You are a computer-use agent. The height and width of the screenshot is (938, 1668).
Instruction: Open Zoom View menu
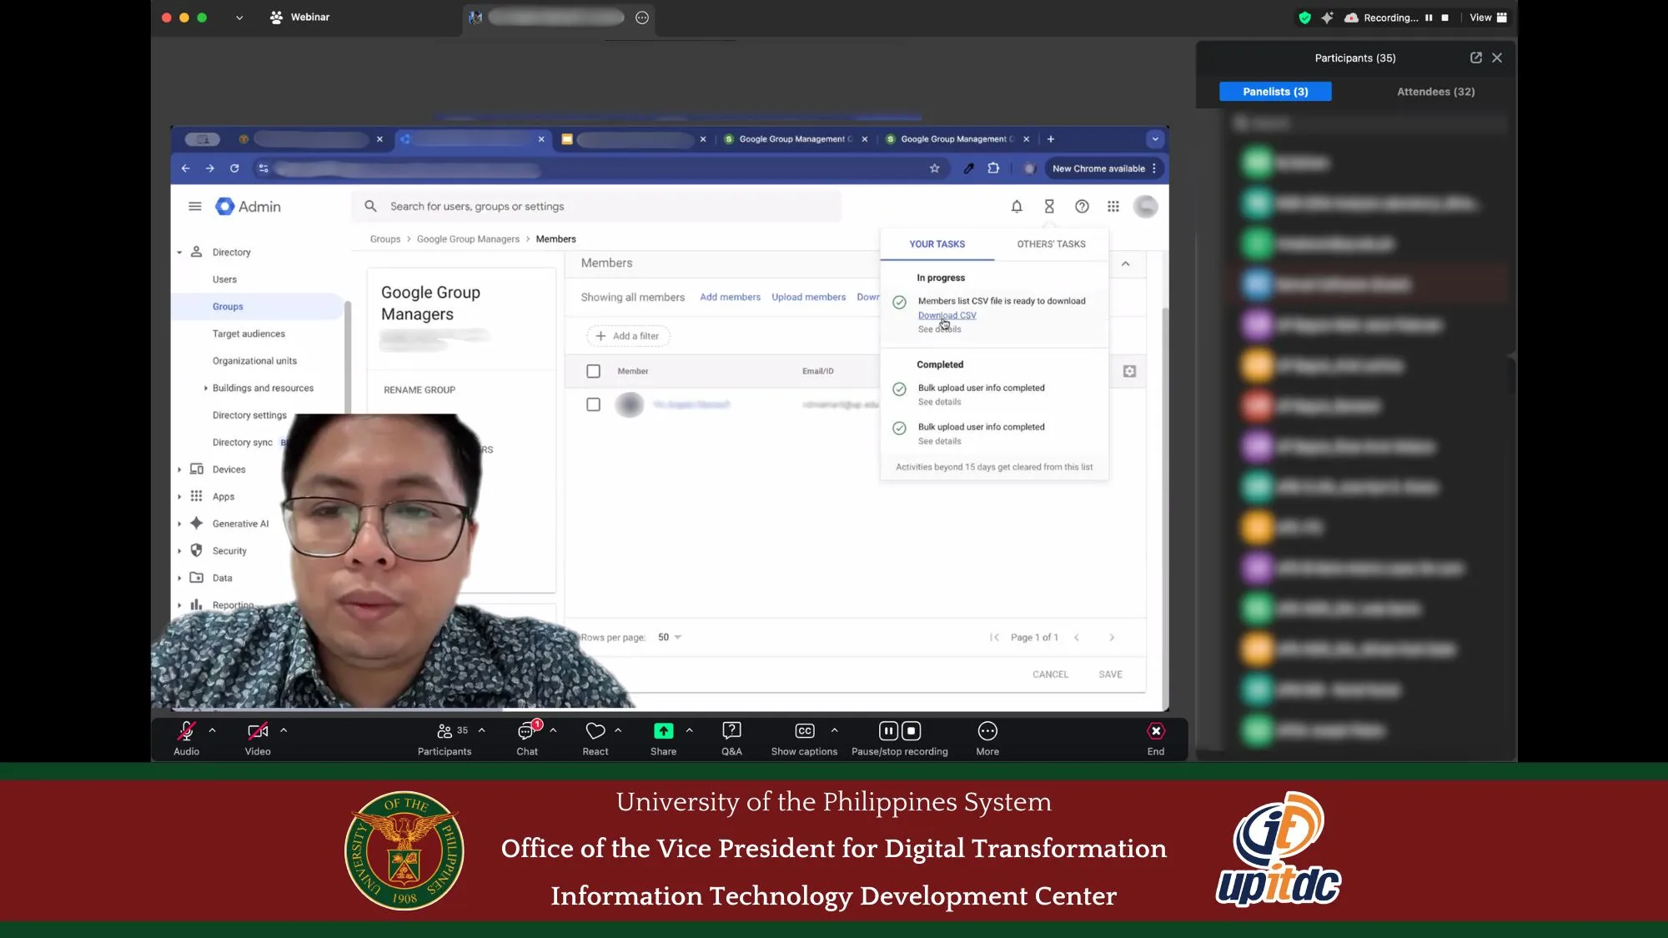click(x=1488, y=18)
